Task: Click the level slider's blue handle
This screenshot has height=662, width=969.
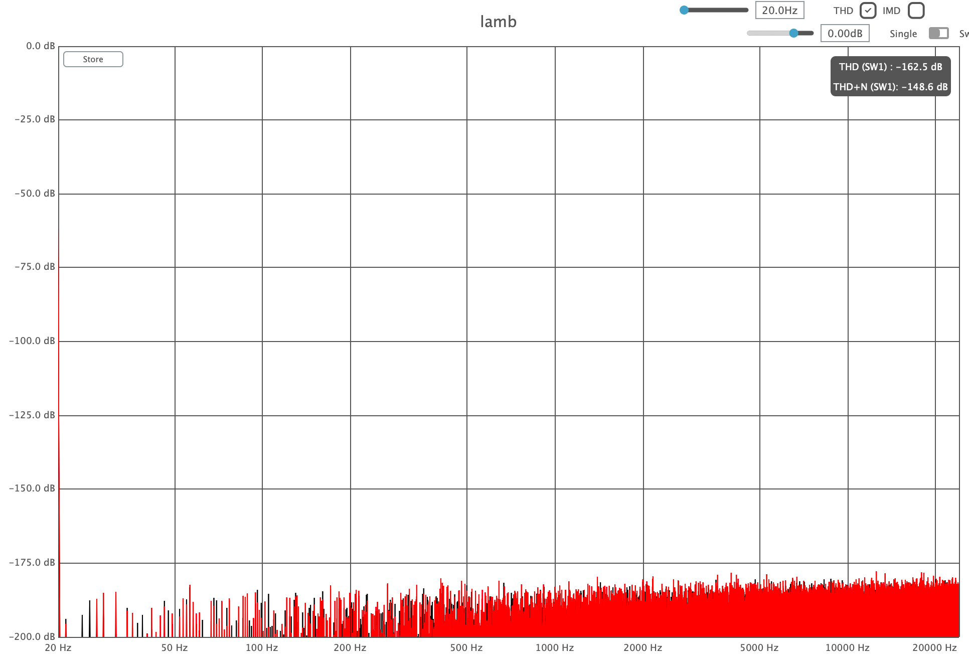Action: tap(793, 33)
